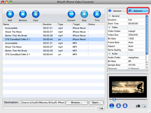The image size is (151, 113).
Task: Move the preview seek slider handle
Action: point(114,100)
